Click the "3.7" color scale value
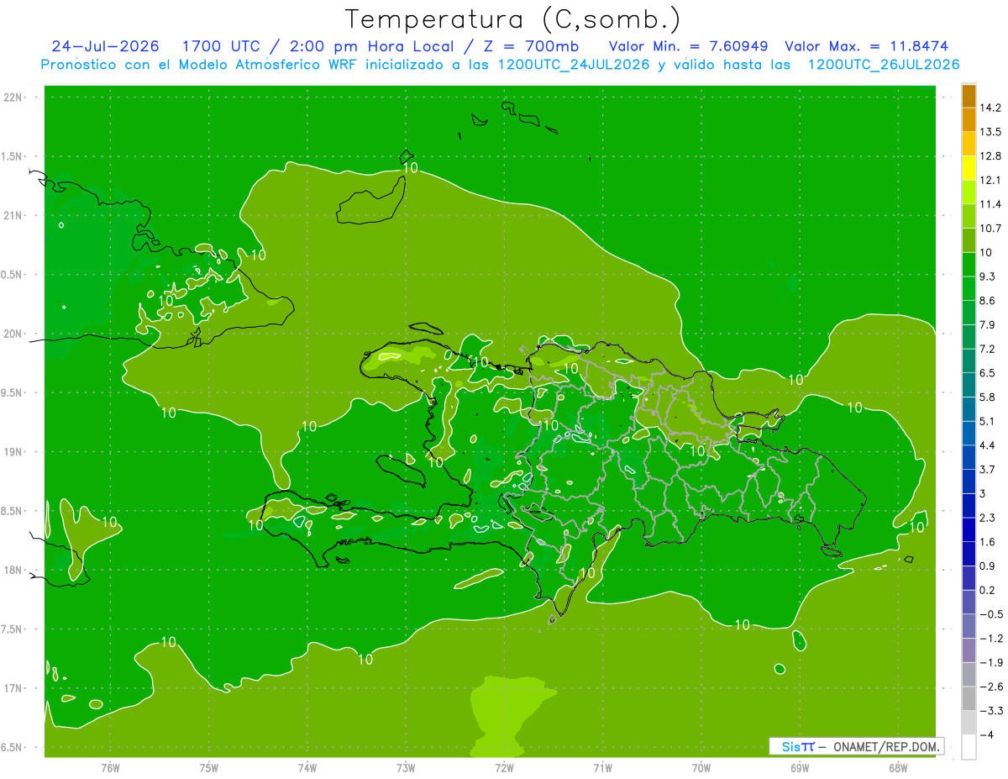The width and height of the screenshot is (1008, 779). 987,469
